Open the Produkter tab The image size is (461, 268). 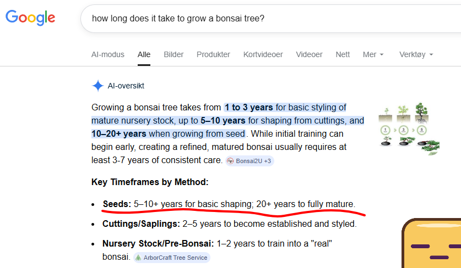click(213, 54)
